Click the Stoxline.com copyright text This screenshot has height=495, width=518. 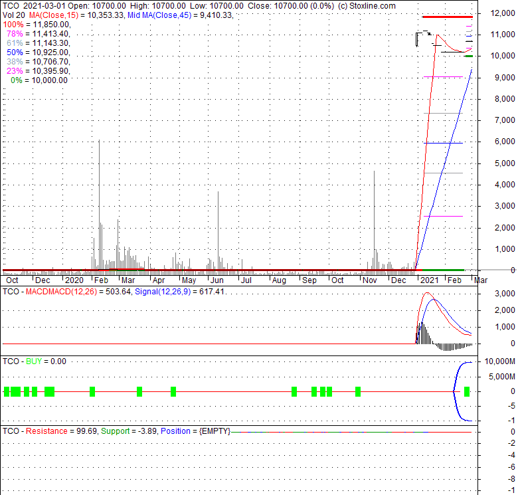click(367, 6)
